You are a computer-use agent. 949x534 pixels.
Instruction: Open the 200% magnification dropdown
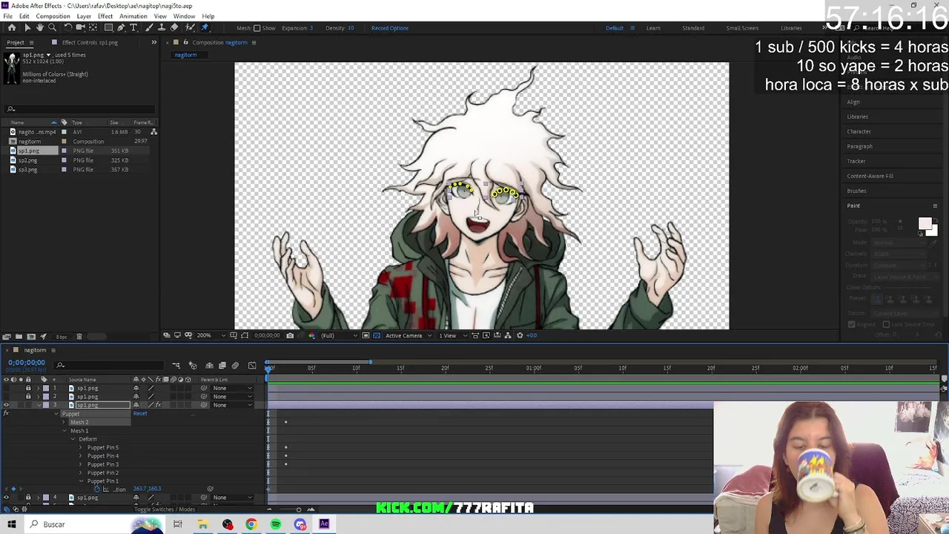tap(211, 335)
